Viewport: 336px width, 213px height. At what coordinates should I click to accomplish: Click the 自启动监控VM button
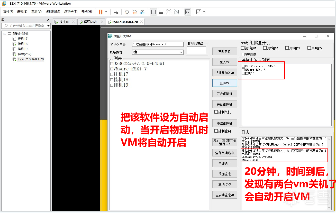[225, 195]
